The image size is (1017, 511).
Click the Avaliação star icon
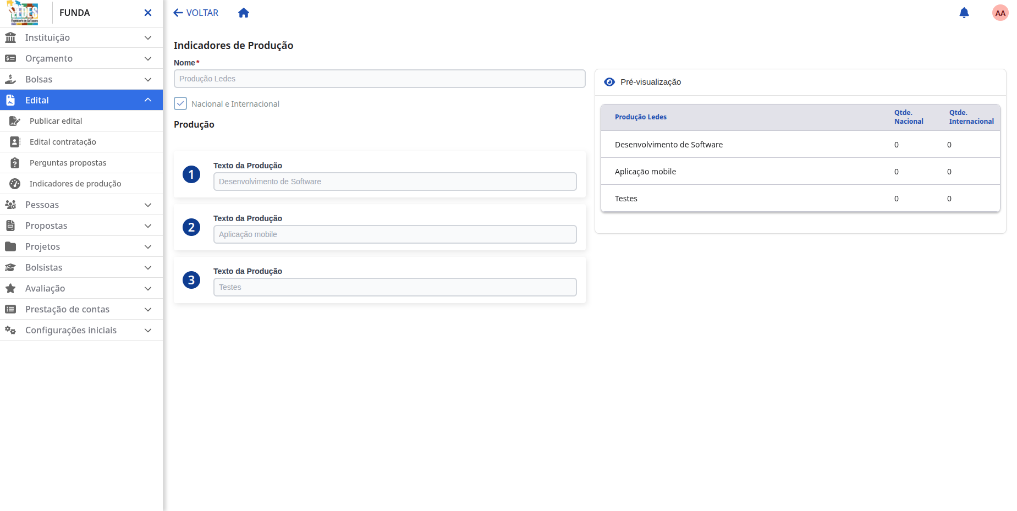pyautogui.click(x=10, y=288)
